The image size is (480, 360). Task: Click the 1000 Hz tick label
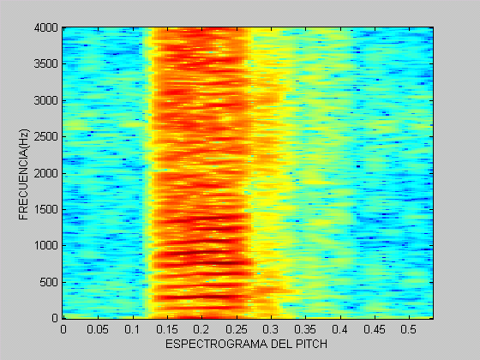[x=46, y=245]
